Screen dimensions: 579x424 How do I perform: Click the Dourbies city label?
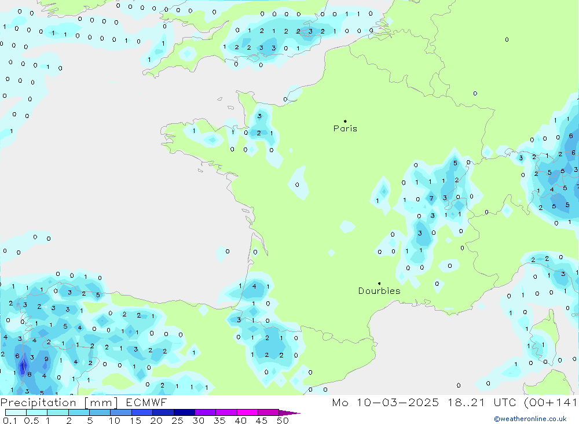[x=379, y=291]
